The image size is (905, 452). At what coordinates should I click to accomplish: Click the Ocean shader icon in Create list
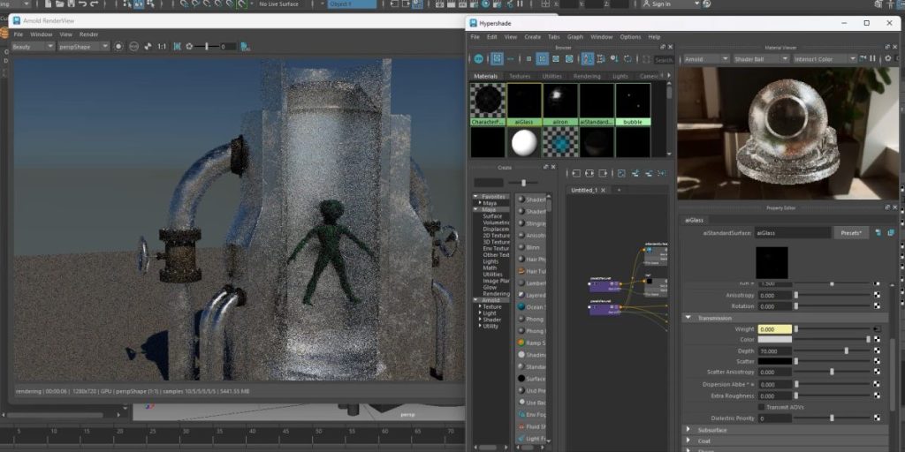[x=522, y=306]
